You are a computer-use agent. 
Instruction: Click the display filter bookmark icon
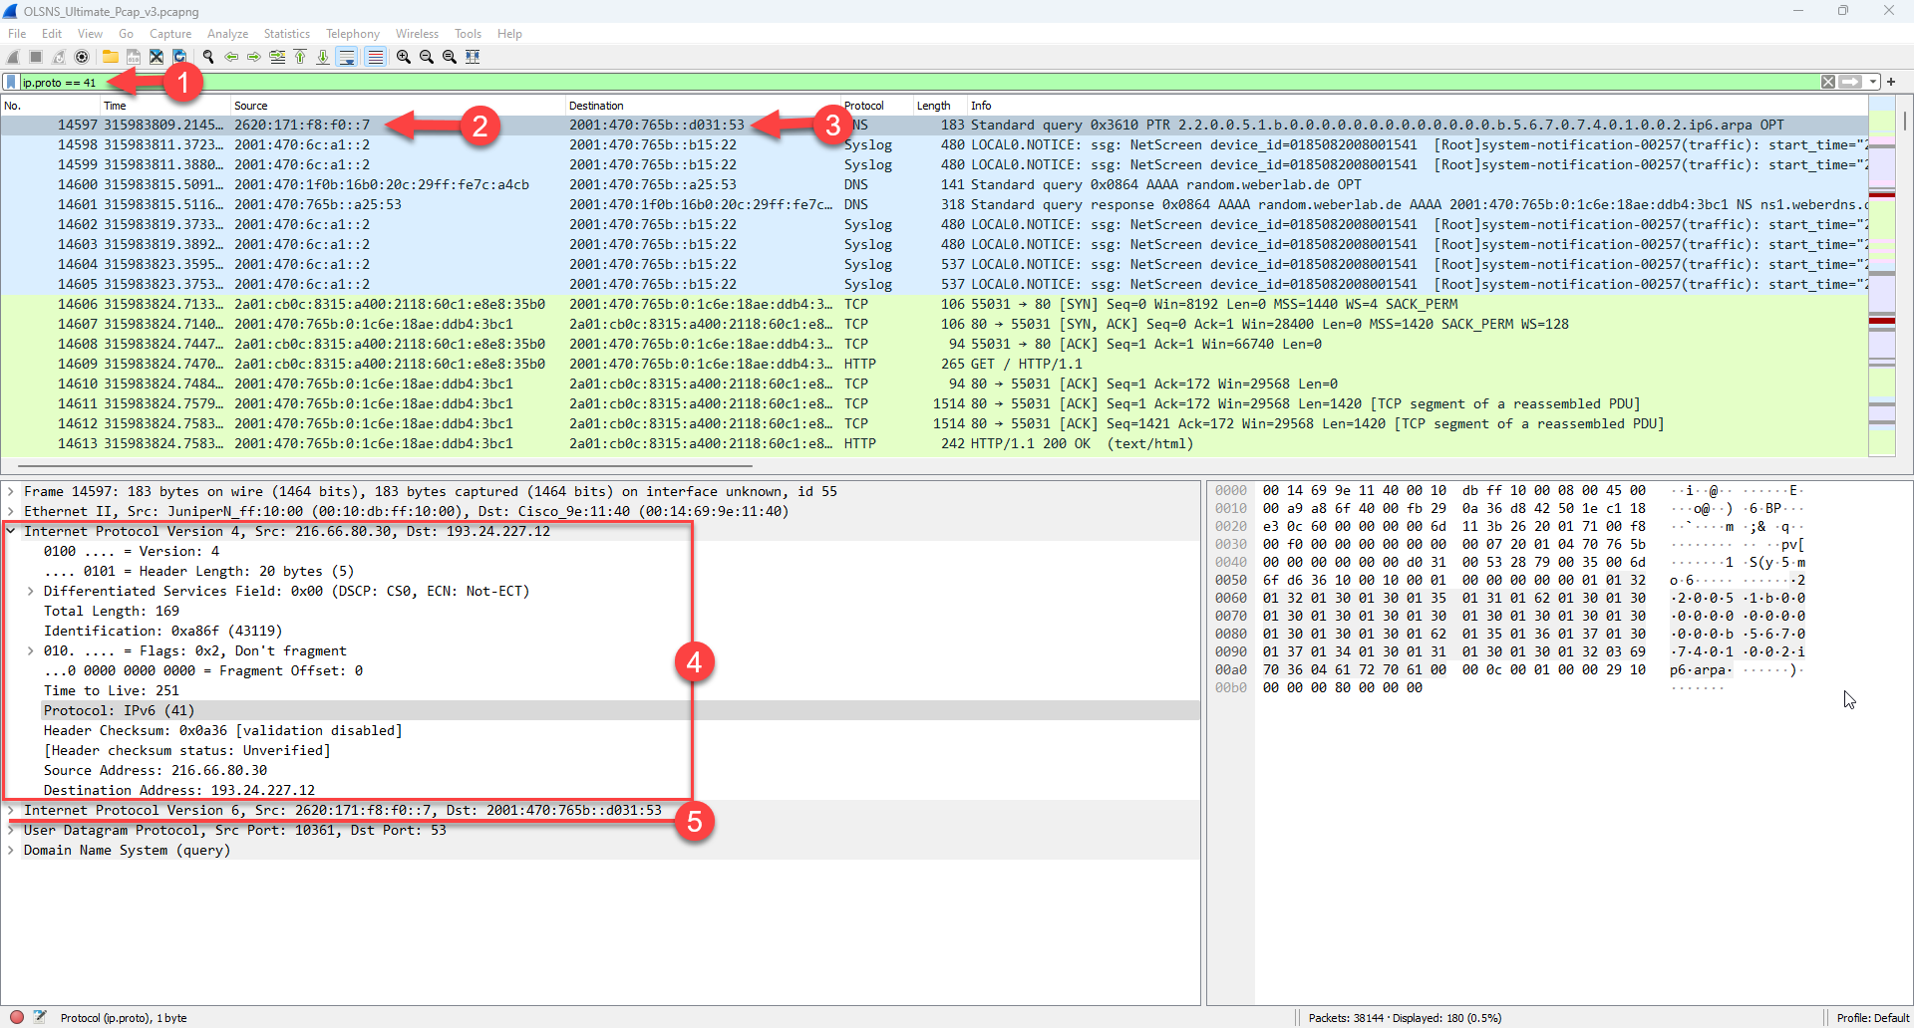11,82
